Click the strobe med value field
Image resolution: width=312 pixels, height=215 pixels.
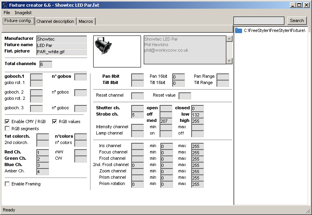[166, 121]
